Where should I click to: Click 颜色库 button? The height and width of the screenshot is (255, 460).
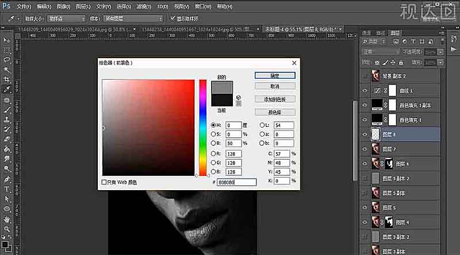(275, 112)
